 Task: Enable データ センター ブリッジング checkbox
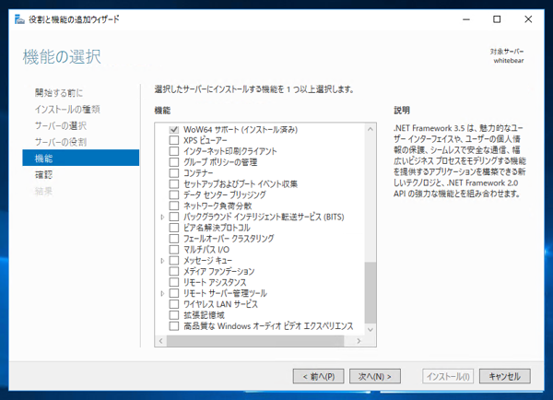(174, 195)
